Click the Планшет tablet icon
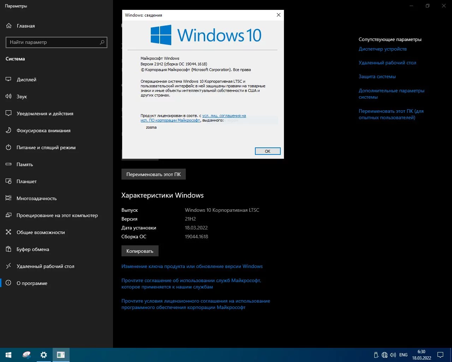The height and width of the screenshot is (362, 452). [9, 181]
